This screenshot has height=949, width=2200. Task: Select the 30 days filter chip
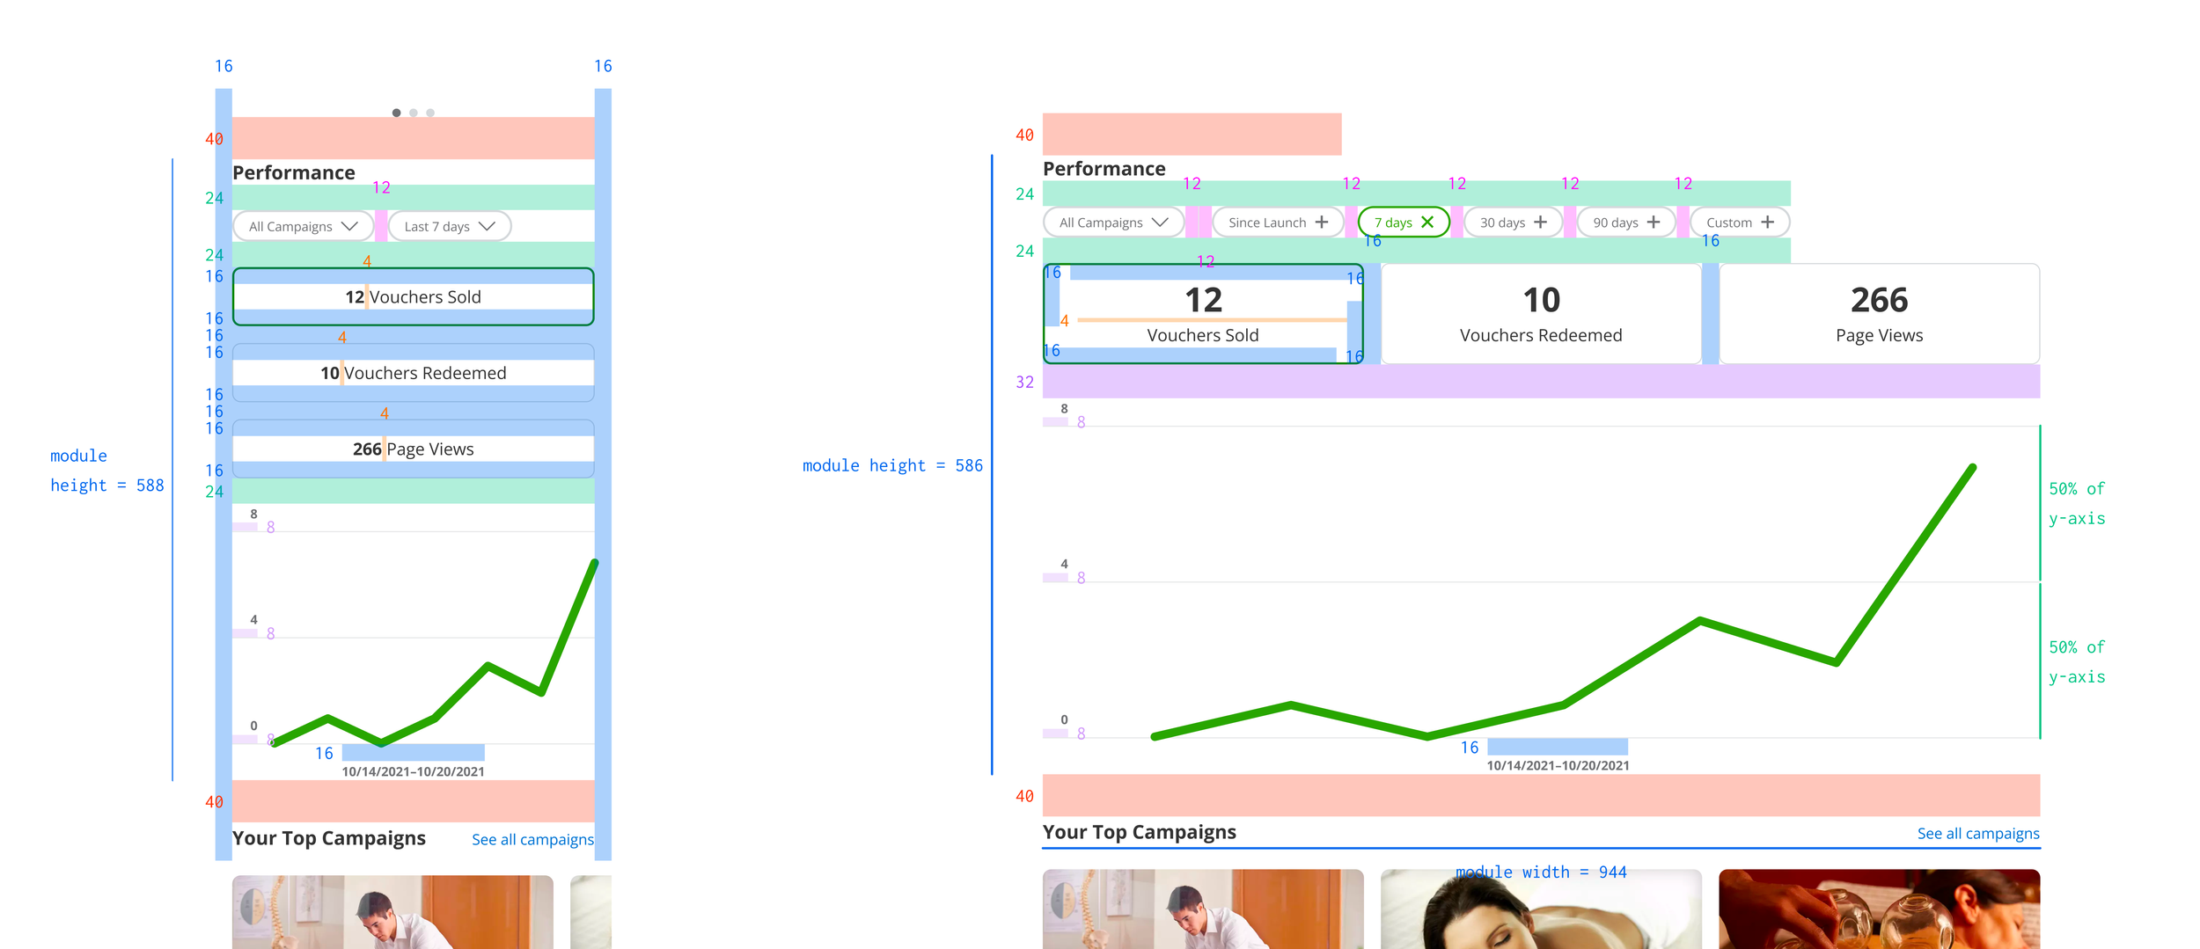[1513, 223]
